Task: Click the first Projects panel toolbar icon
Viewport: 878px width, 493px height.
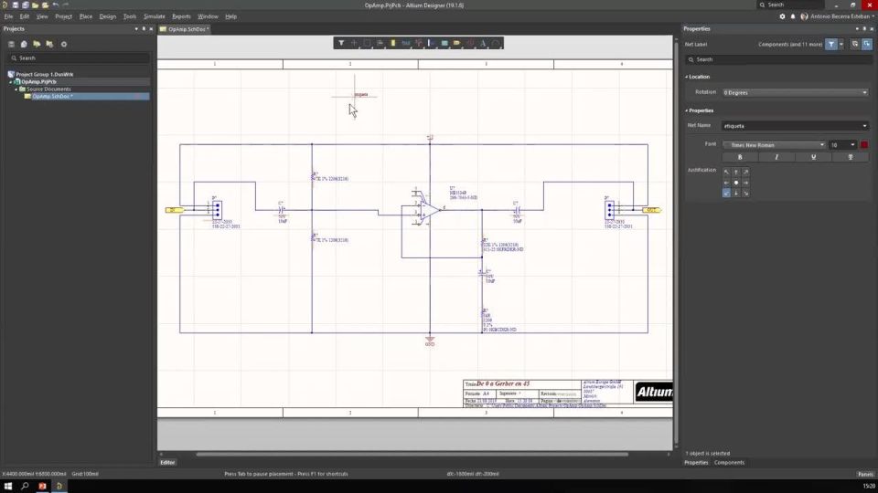Action: (x=11, y=44)
